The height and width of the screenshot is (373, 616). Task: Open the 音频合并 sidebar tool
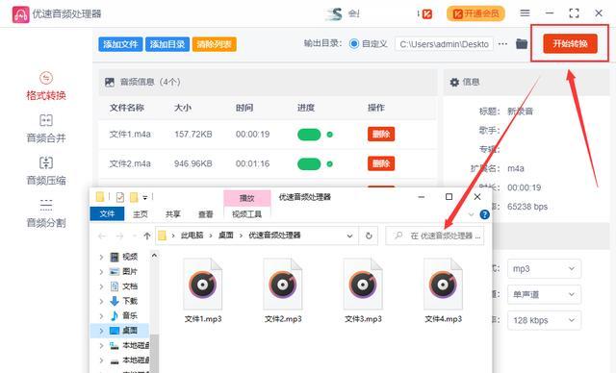46,129
